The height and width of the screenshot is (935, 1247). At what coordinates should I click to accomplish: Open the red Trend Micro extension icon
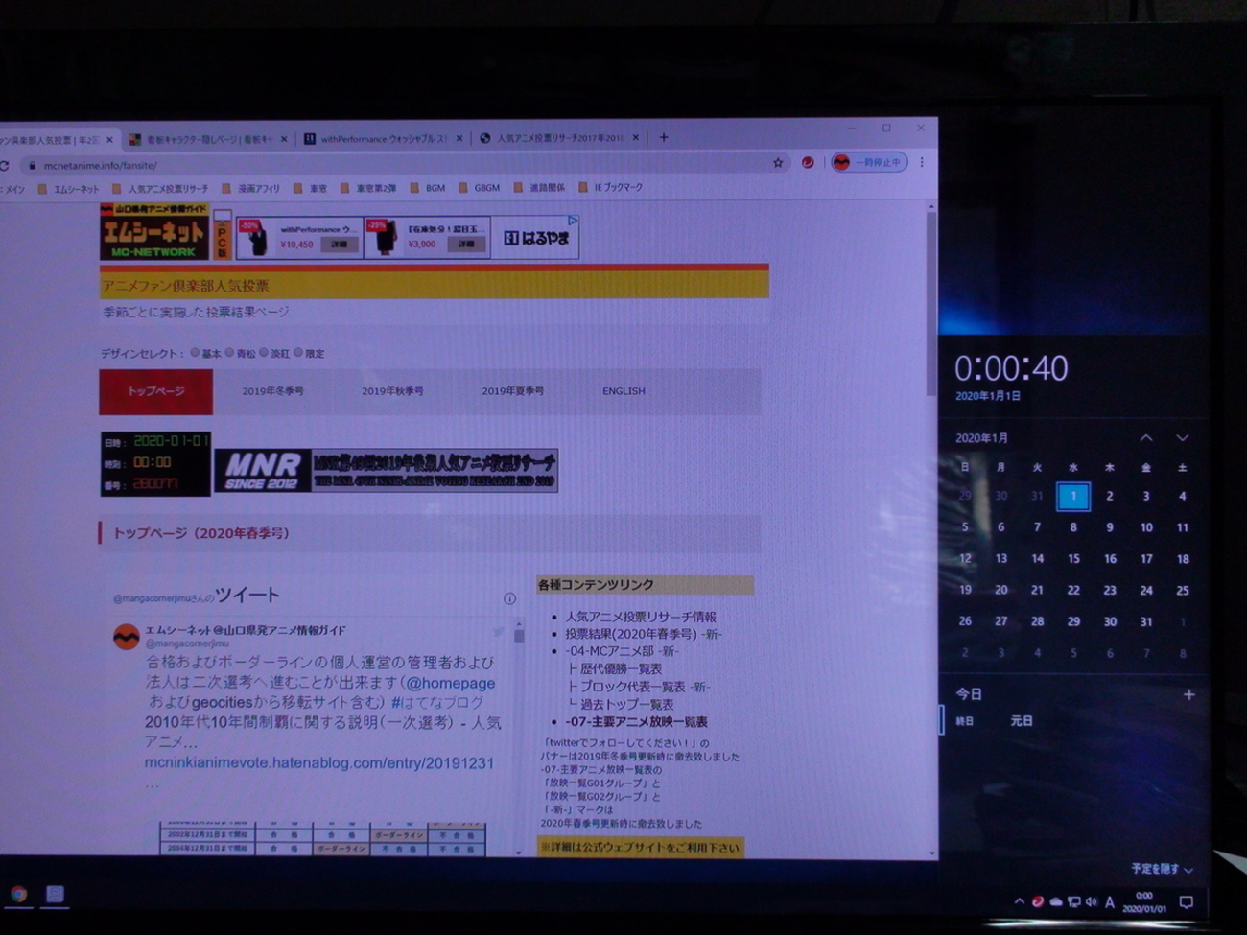pyautogui.click(x=808, y=163)
